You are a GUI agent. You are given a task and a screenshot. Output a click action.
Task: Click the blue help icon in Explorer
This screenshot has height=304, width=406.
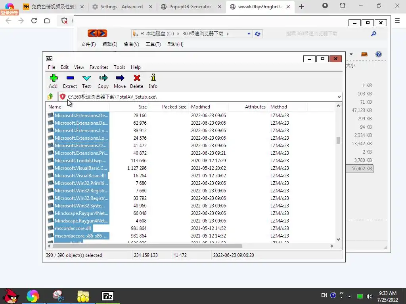pos(378,54)
